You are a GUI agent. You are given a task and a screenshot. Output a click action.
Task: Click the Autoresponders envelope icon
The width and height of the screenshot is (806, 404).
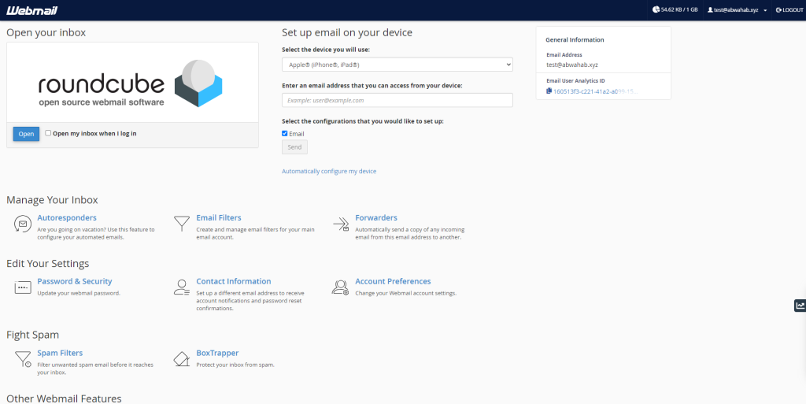click(23, 224)
